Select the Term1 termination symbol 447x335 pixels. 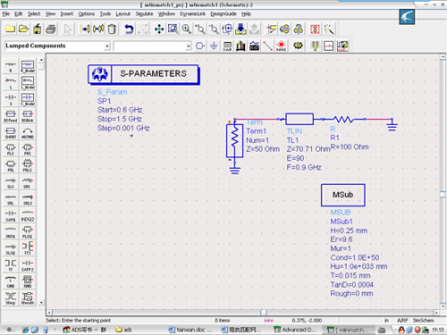tap(235, 140)
